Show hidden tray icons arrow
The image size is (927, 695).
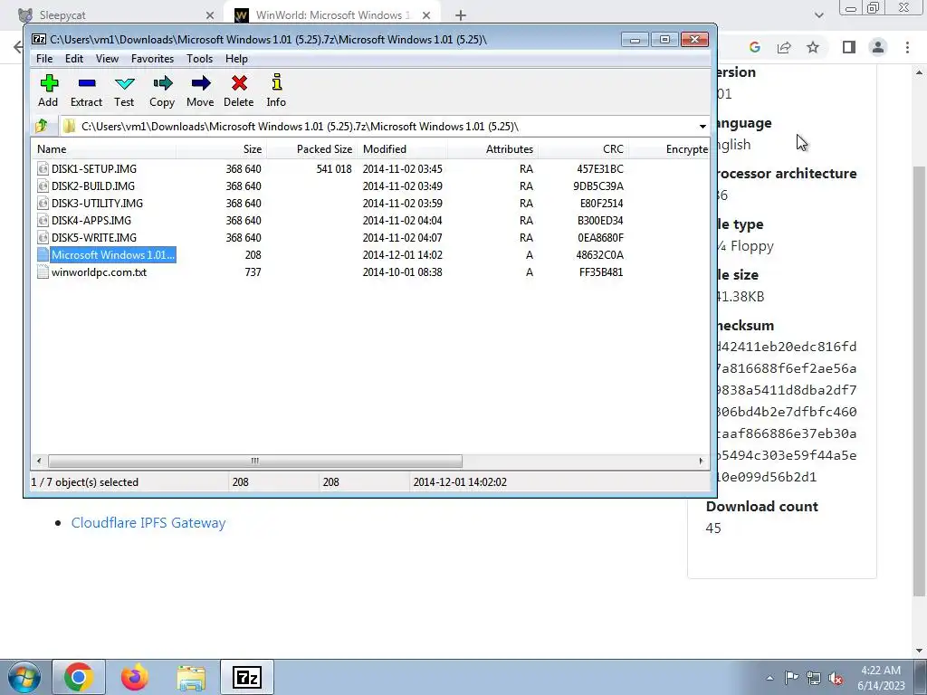tap(769, 679)
